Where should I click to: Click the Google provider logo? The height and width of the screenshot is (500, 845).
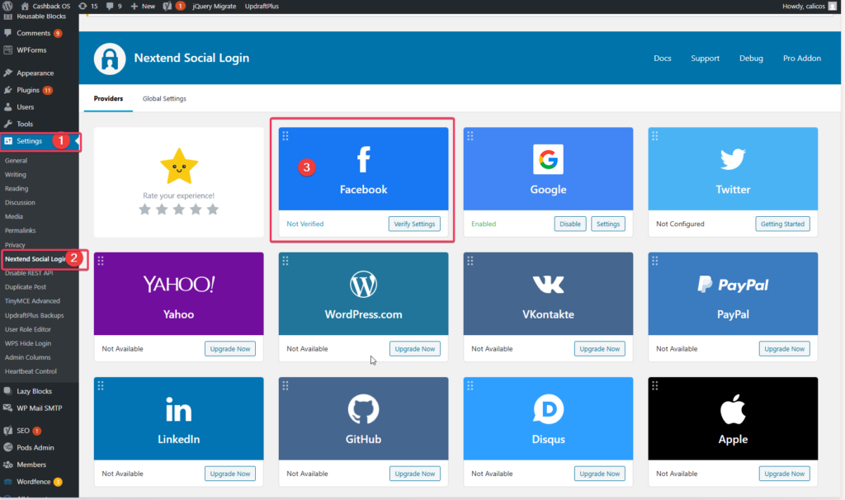click(x=548, y=159)
